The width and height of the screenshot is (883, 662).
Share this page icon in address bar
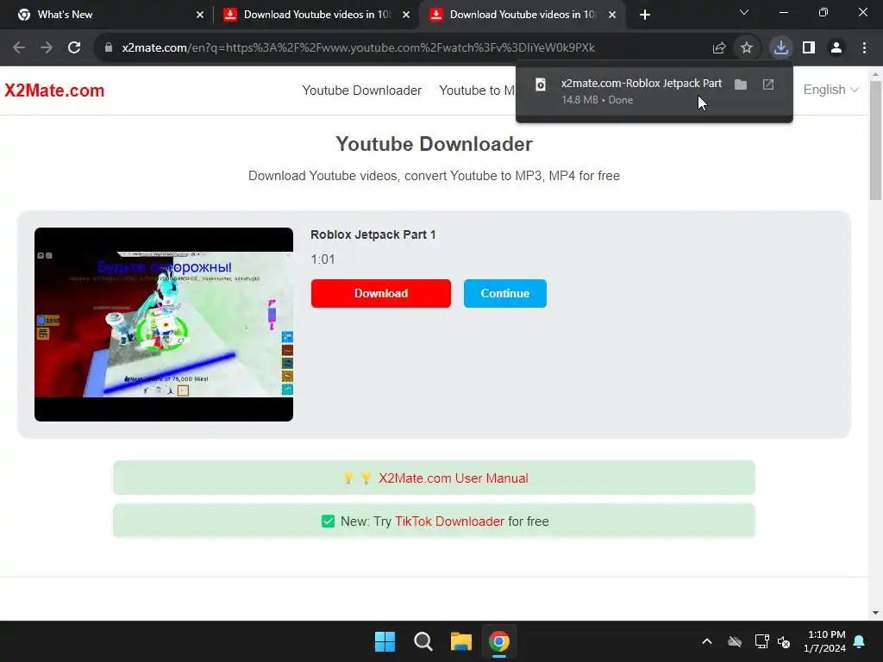[719, 48]
